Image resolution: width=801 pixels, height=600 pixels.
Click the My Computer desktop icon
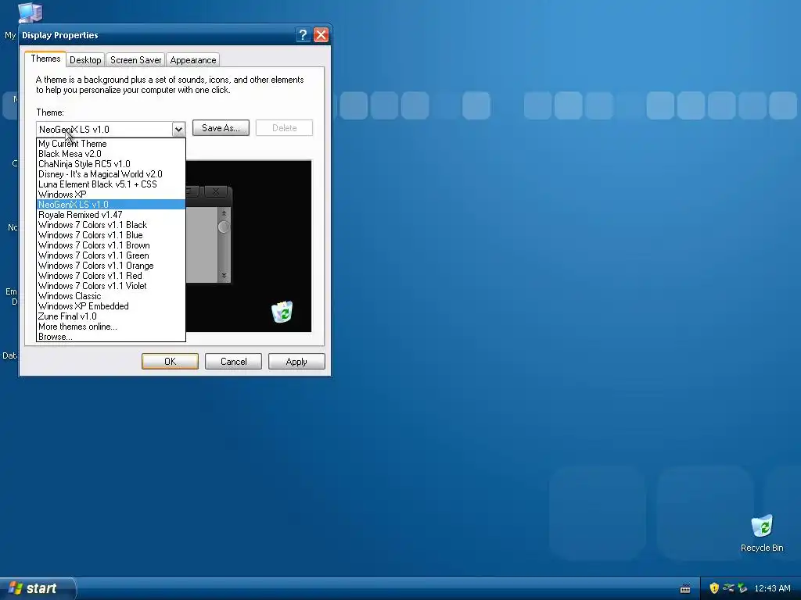click(x=30, y=12)
